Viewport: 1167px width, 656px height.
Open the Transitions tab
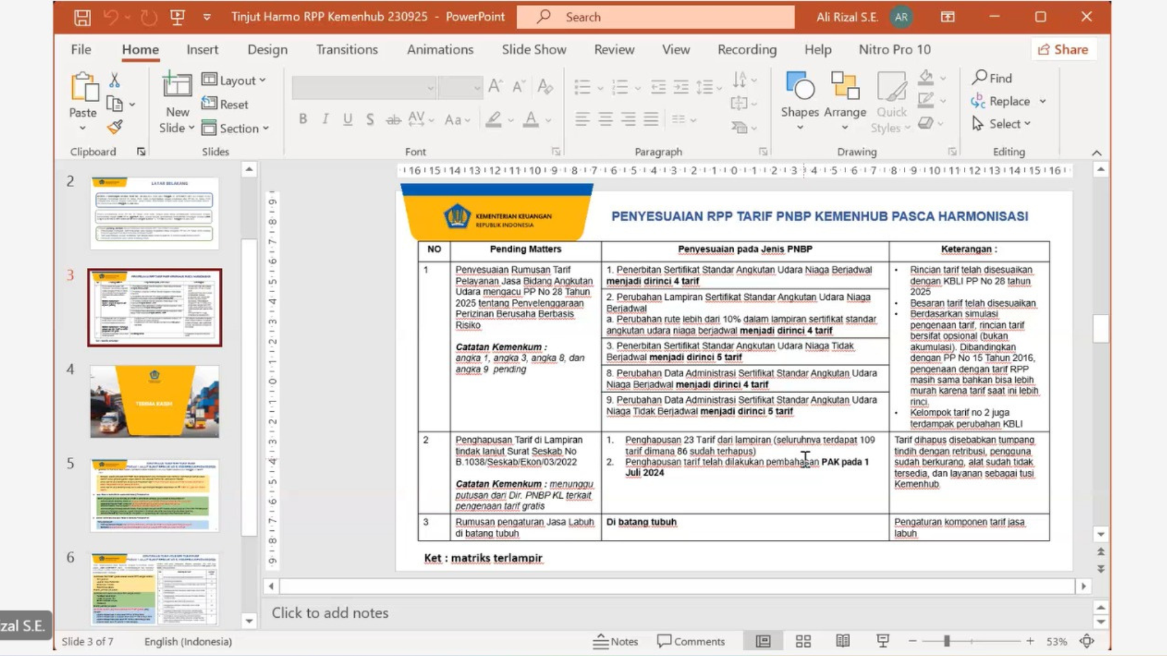tap(347, 49)
